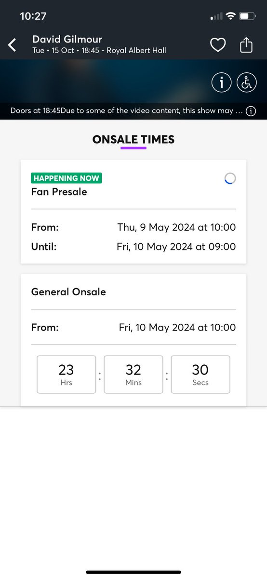Select the HAPPENING NOW badge
The width and height of the screenshot is (267, 579).
(67, 178)
